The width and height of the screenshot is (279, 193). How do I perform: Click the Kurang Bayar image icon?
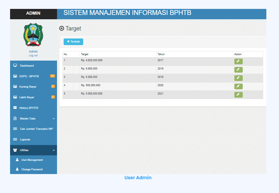tap(15, 87)
